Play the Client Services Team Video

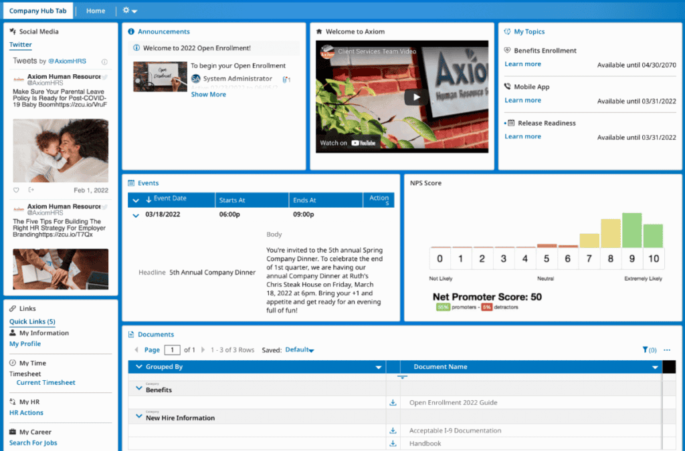(416, 96)
